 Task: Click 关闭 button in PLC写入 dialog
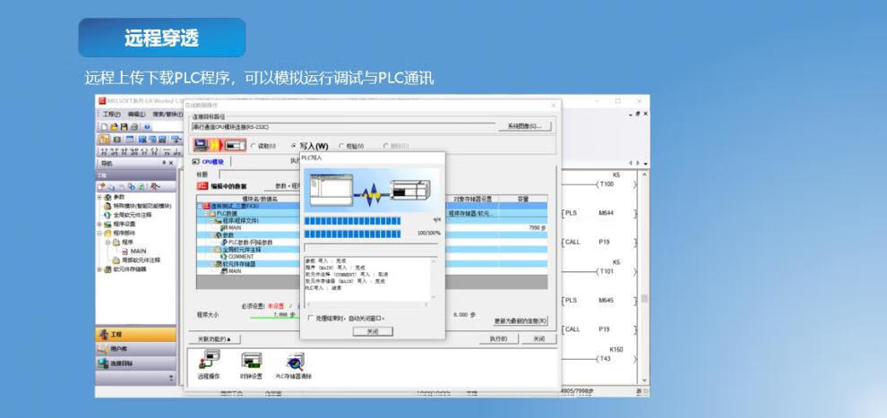pyautogui.click(x=372, y=331)
